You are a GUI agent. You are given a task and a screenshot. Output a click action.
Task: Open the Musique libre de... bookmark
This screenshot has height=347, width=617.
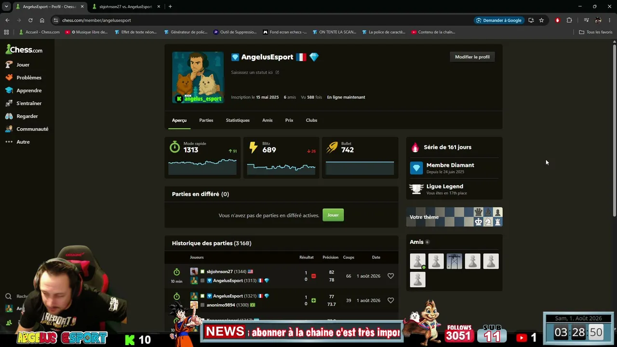[86, 32]
